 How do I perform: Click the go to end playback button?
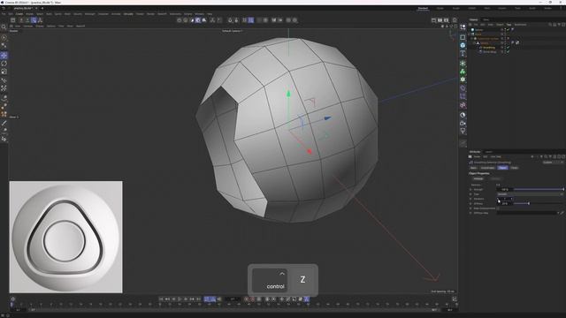tap(198, 299)
